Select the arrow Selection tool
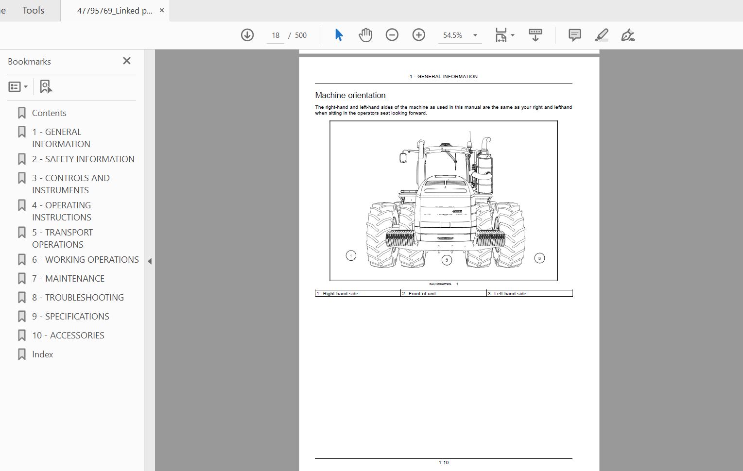Image resolution: width=743 pixels, height=471 pixels. pos(339,35)
